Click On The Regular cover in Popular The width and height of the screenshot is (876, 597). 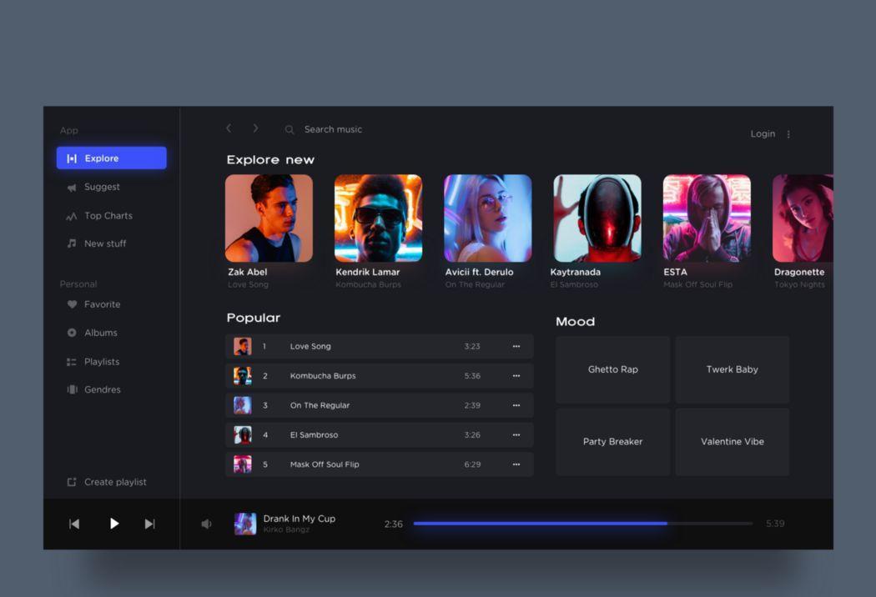coord(243,405)
